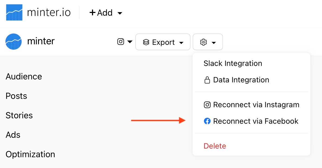This screenshot has height=168, width=322.
Task: Click the Instagram icon beside Export
Action: (x=121, y=42)
